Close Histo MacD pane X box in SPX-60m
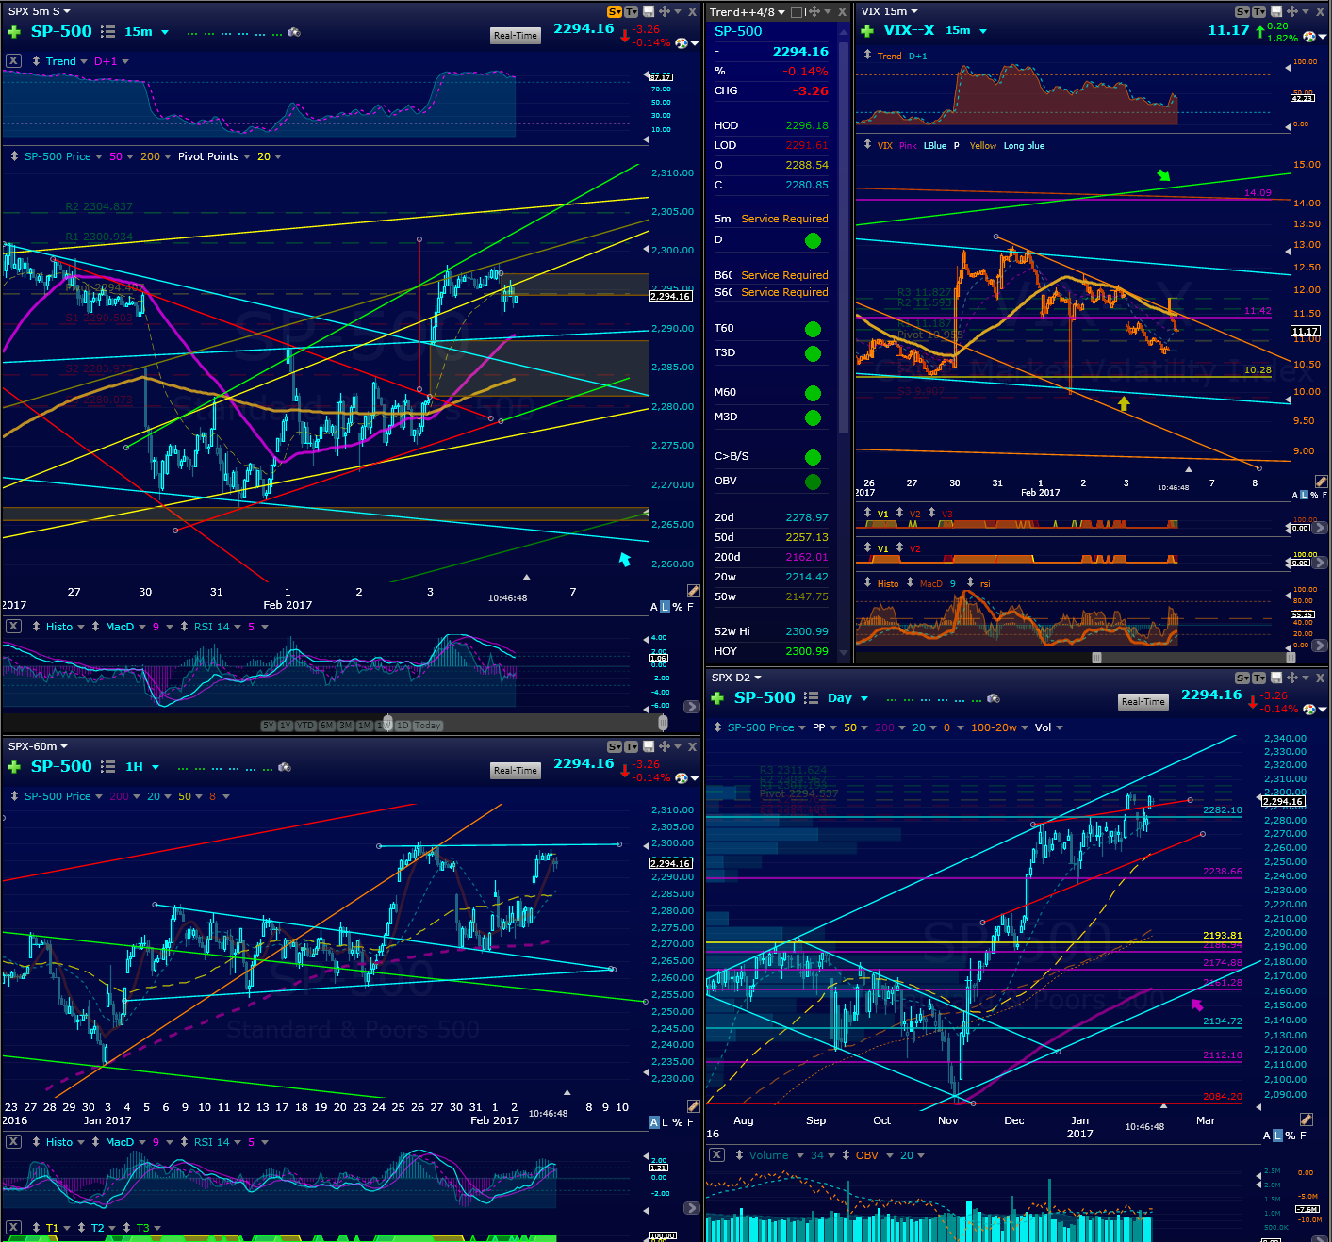Image resolution: width=1332 pixels, height=1242 pixels. tap(13, 1141)
